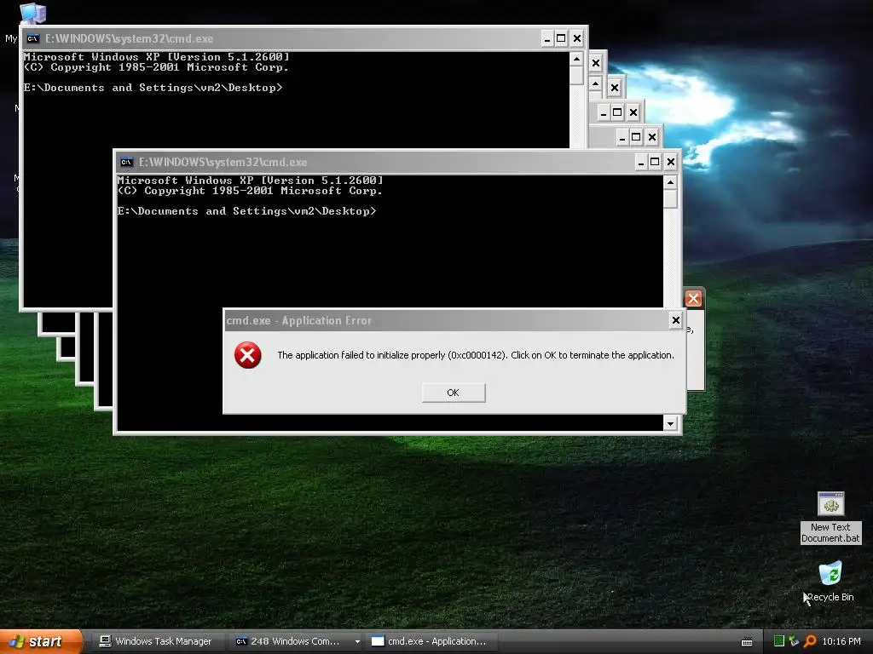Open the Start menu

tap(41, 641)
